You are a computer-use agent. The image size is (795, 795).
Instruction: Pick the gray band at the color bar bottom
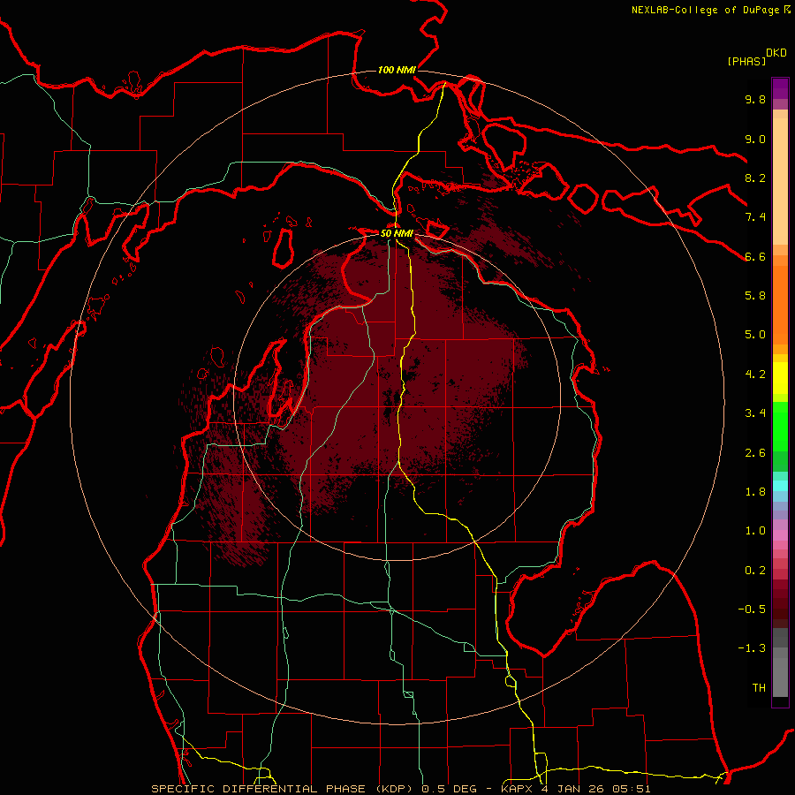tap(780, 677)
